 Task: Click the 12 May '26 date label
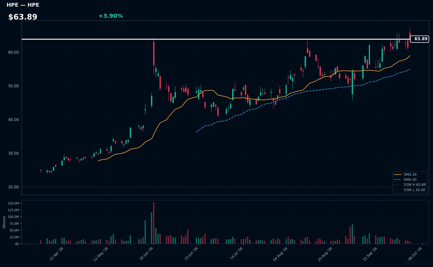tap(101, 254)
